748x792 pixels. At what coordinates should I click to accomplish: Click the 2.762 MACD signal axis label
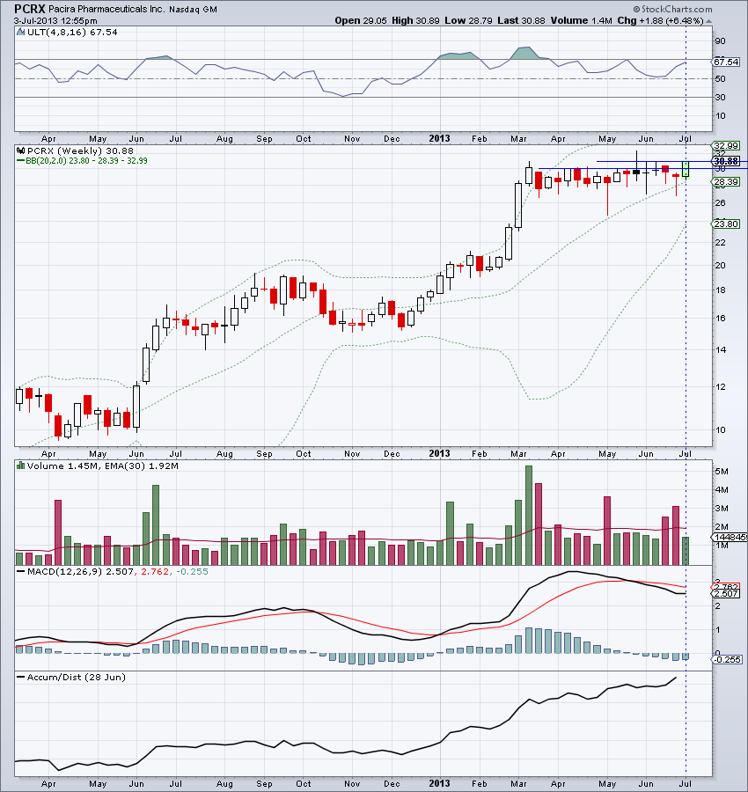(726, 586)
